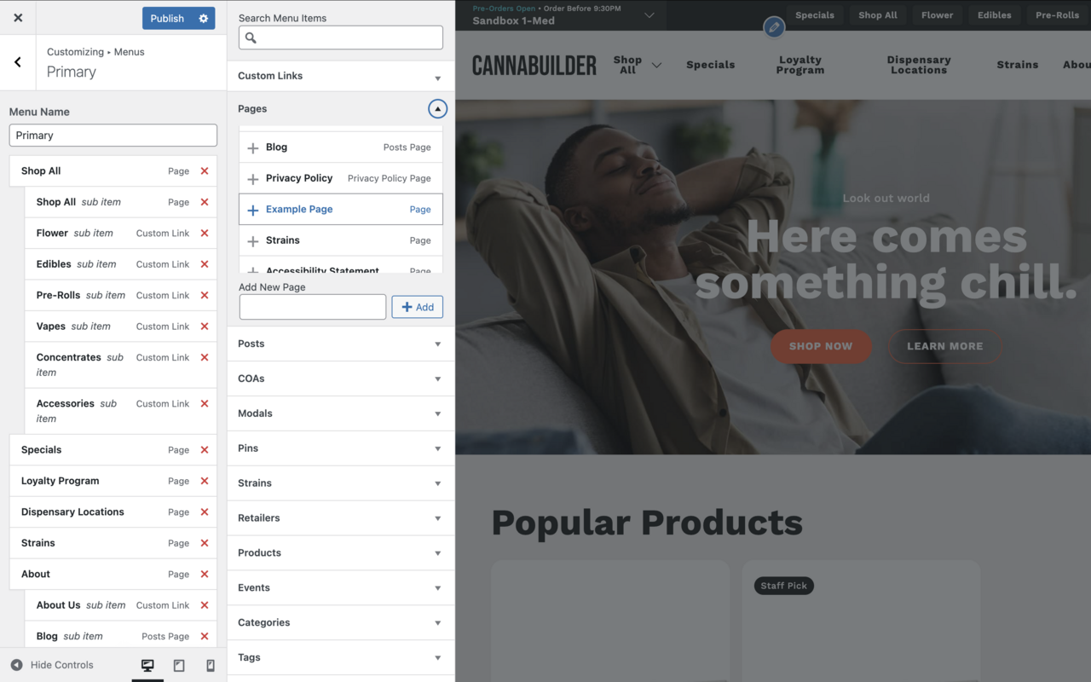The width and height of the screenshot is (1091, 682).
Task: Close the Customizer with the X icon
Action: [18, 17]
